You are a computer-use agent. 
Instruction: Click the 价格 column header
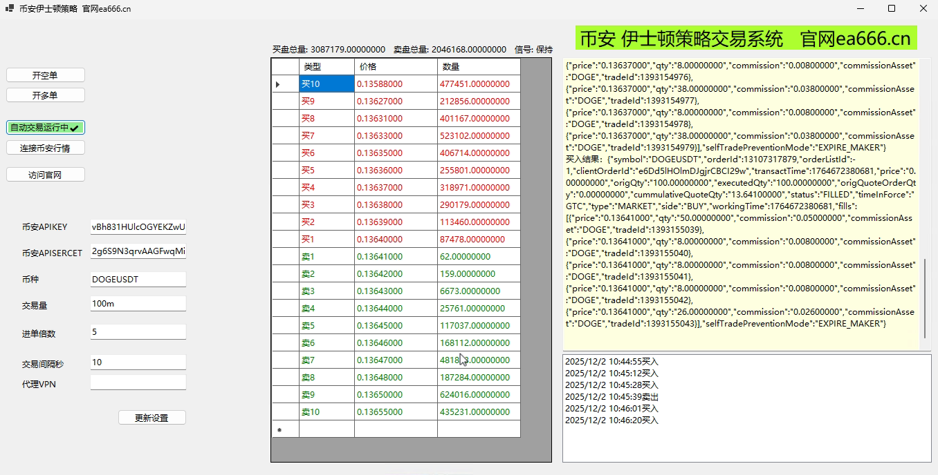(x=396, y=67)
